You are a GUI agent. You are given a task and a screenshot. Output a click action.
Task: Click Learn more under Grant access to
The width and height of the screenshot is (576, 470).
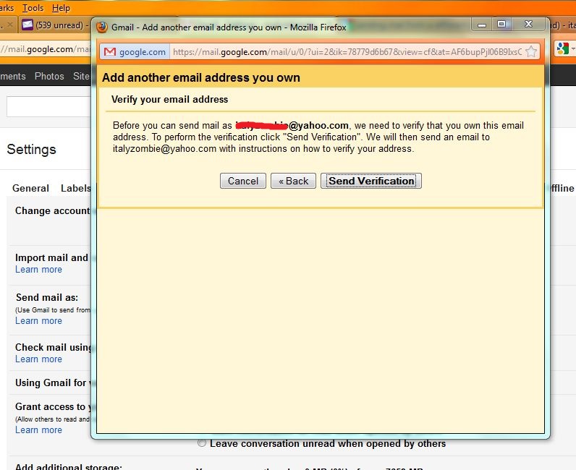pos(38,430)
